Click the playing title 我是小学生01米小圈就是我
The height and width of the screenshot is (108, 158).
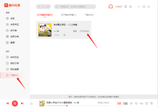tap(59, 103)
